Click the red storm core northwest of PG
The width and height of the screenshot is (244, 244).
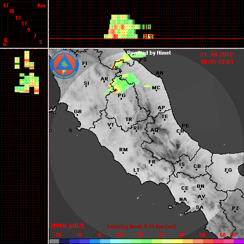tap(115, 91)
